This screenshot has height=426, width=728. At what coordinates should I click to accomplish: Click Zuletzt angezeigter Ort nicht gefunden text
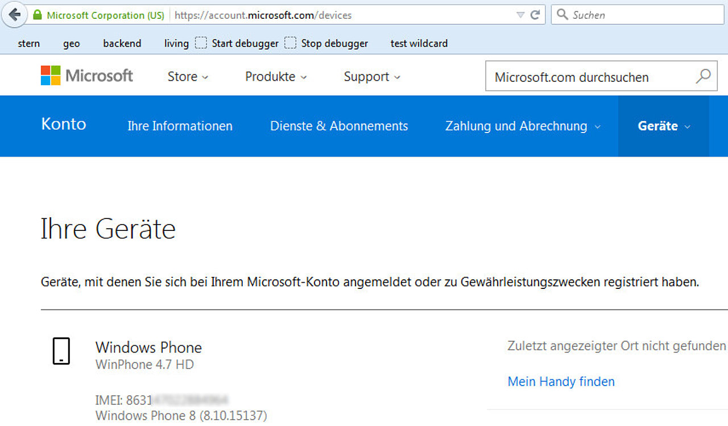click(617, 346)
